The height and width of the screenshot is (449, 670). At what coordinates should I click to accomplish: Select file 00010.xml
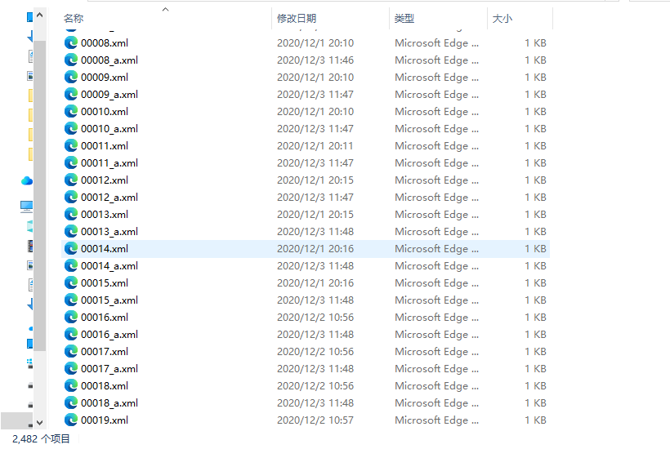105,111
